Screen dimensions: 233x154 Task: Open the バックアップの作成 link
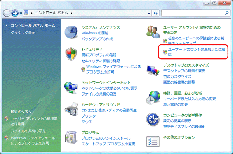click(x=97, y=39)
